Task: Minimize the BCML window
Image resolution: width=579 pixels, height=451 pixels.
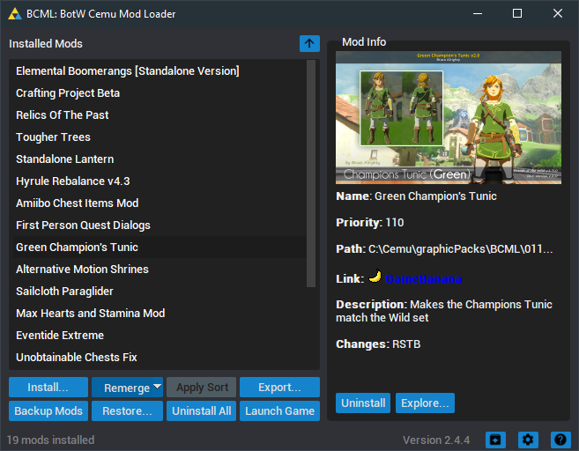Action: point(478,14)
